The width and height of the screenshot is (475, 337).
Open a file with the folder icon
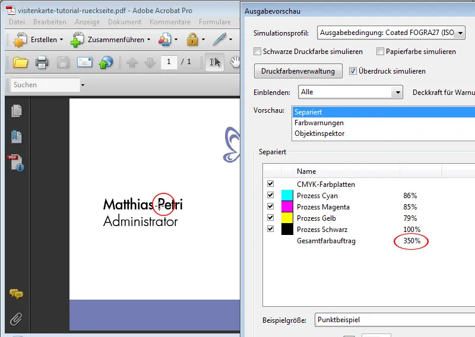[x=20, y=62]
